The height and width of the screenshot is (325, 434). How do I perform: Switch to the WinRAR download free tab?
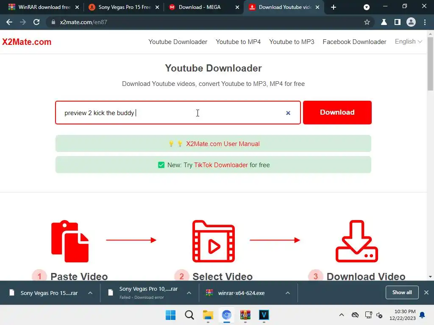pyautogui.click(x=44, y=7)
